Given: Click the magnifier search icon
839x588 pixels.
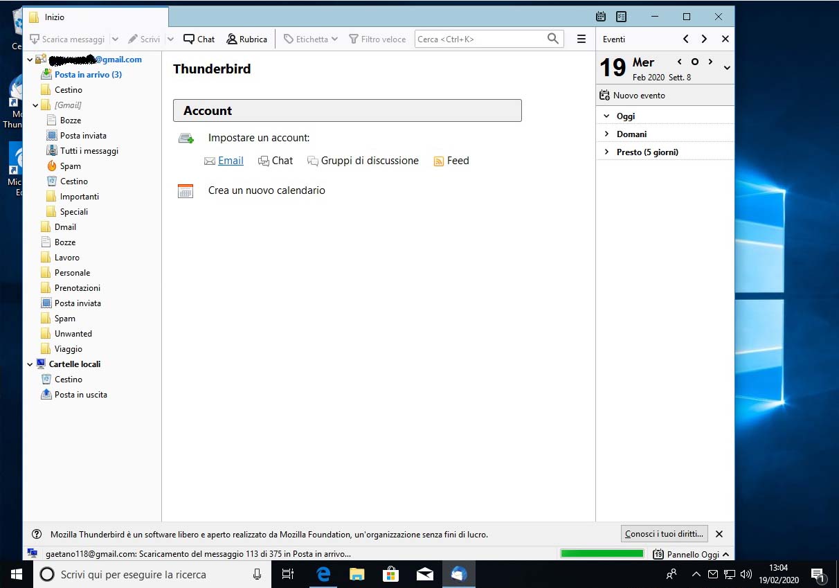Looking at the screenshot, I should 553,39.
